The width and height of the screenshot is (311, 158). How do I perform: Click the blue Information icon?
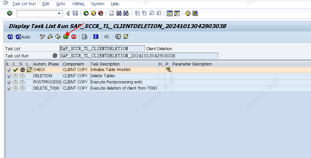(96, 37)
